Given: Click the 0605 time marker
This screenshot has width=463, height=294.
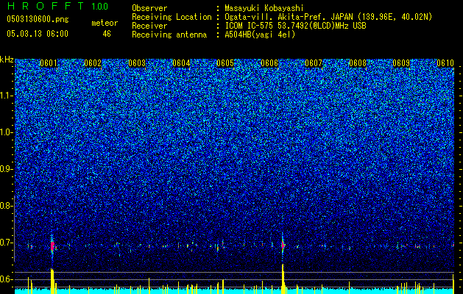Looking at the screenshot, I should pyautogui.click(x=225, y=63).
